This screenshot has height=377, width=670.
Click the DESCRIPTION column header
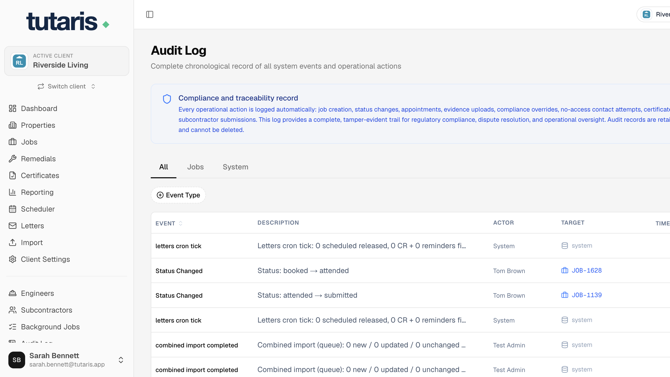278,223
